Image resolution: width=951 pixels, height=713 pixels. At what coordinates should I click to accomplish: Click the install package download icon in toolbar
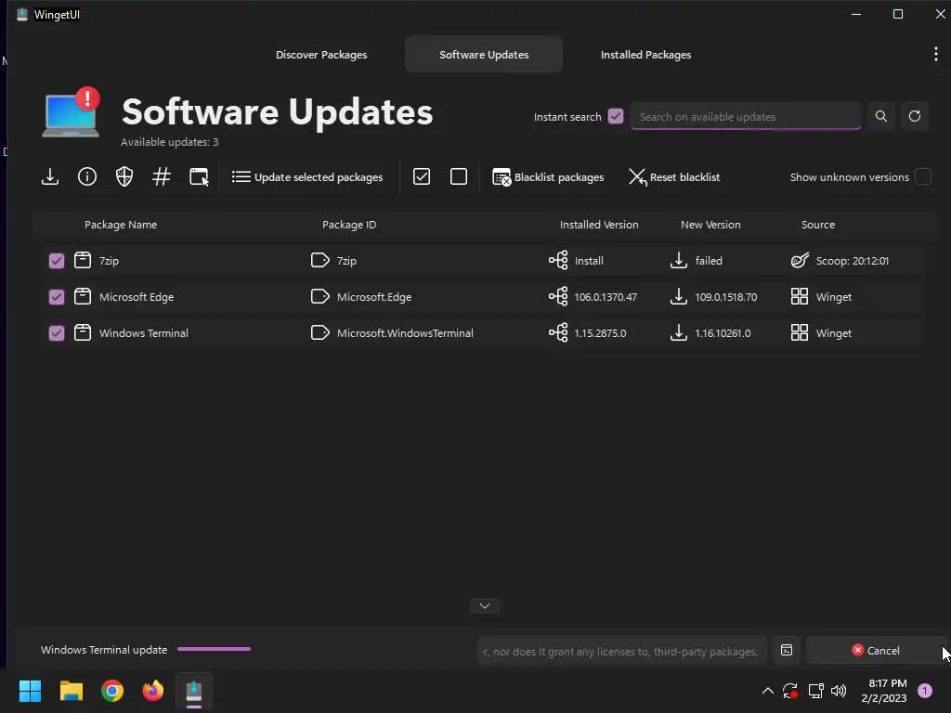click(50, 177)
